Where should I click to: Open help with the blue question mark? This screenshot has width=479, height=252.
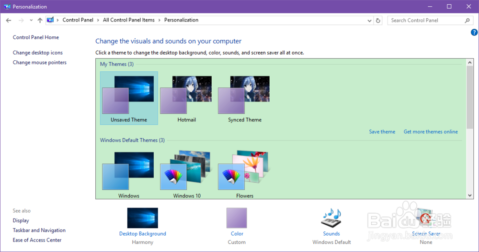click(474, 33)
